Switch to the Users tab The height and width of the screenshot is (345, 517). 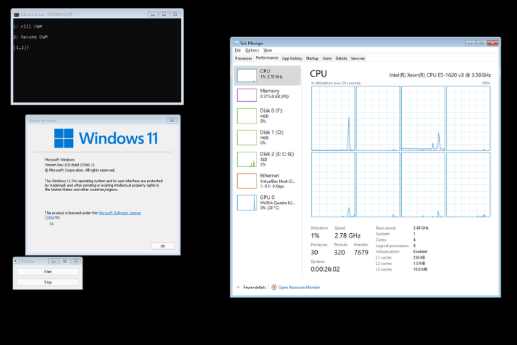327,59
